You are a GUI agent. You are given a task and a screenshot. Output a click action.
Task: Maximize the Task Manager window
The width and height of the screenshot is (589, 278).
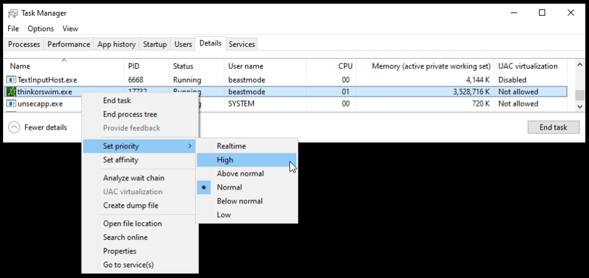[542, 13]
